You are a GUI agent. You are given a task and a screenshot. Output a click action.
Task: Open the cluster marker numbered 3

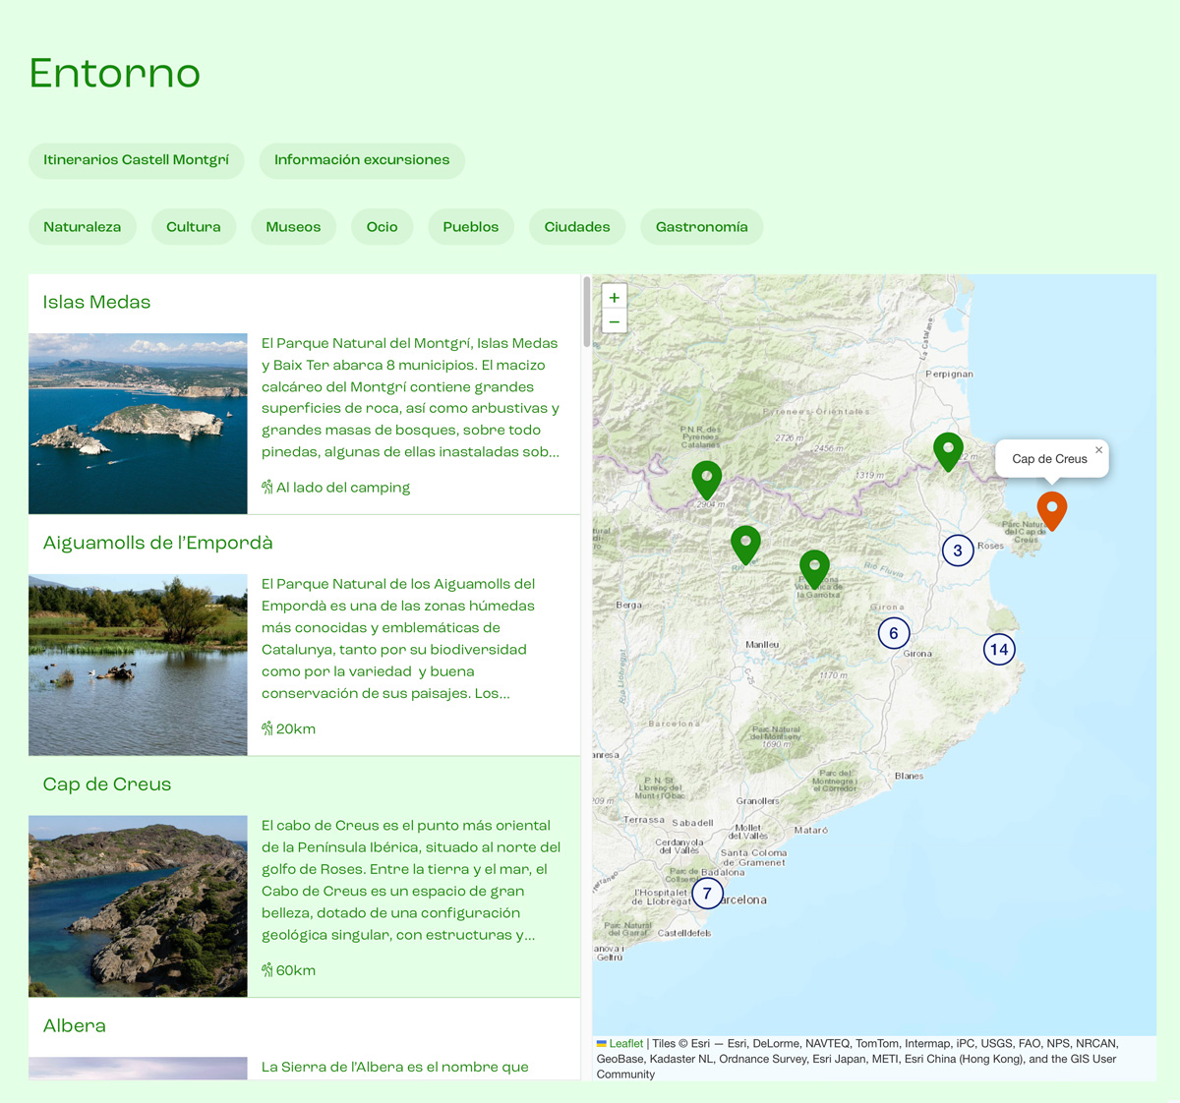pos(958,551)
